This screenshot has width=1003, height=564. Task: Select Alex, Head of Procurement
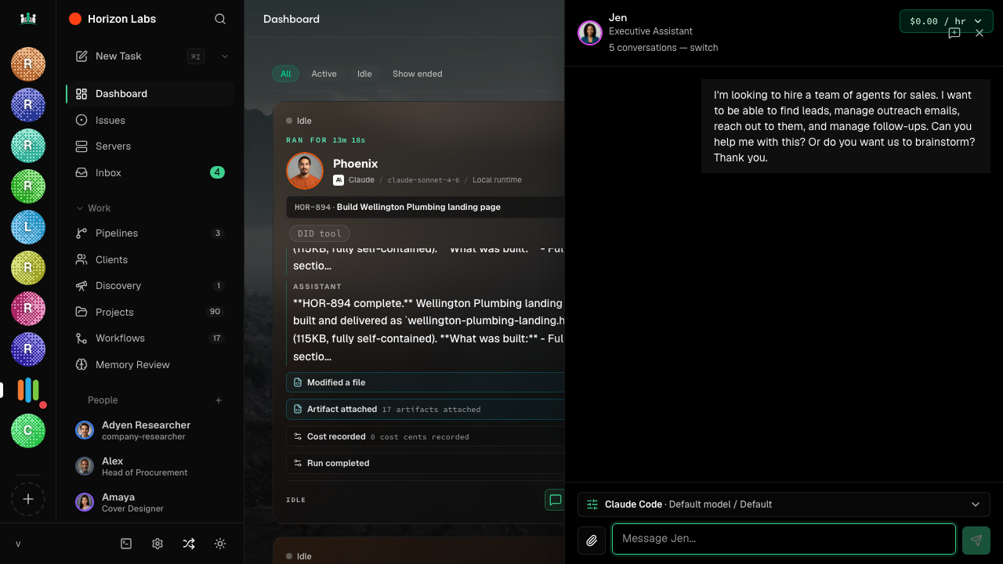[150, 466]
